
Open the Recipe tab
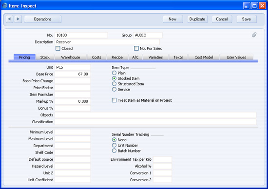(x=117, y=57)
